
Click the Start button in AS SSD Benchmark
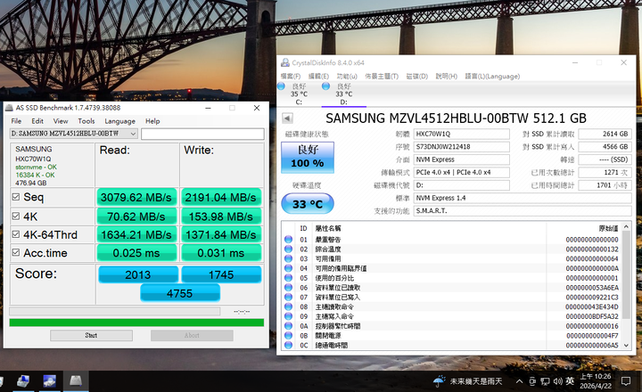click(91, 336)
